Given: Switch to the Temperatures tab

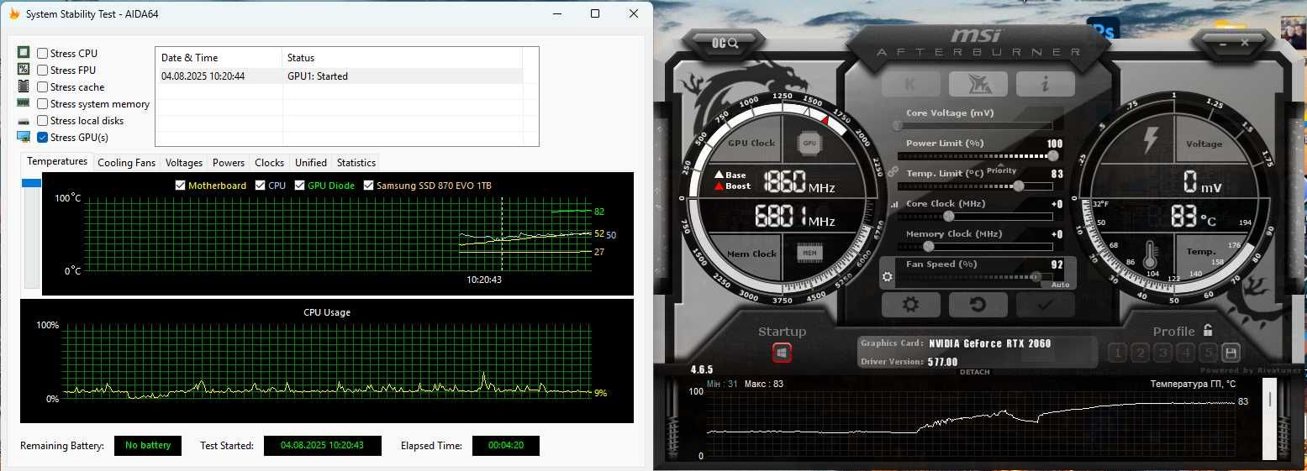Looking at the screenshot, I should pos(57,161).
